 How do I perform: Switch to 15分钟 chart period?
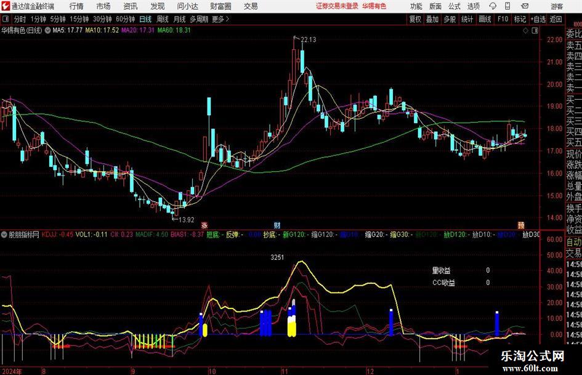pyautogui.click(x=79, y=19)
